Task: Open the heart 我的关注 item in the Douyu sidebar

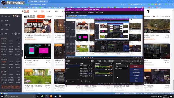Action: click(5, 16)
